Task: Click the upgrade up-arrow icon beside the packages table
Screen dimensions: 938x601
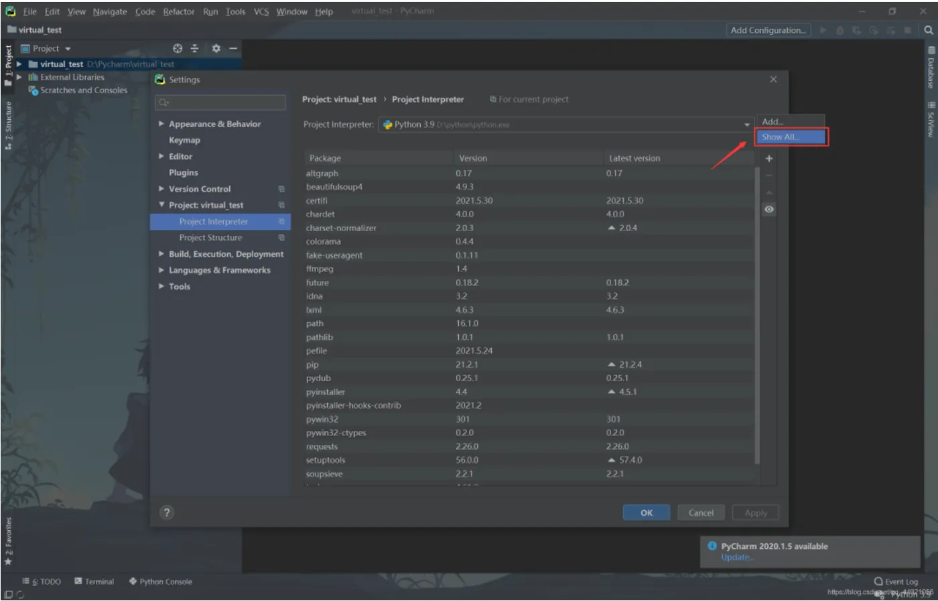Action: [x=769, y=192]
